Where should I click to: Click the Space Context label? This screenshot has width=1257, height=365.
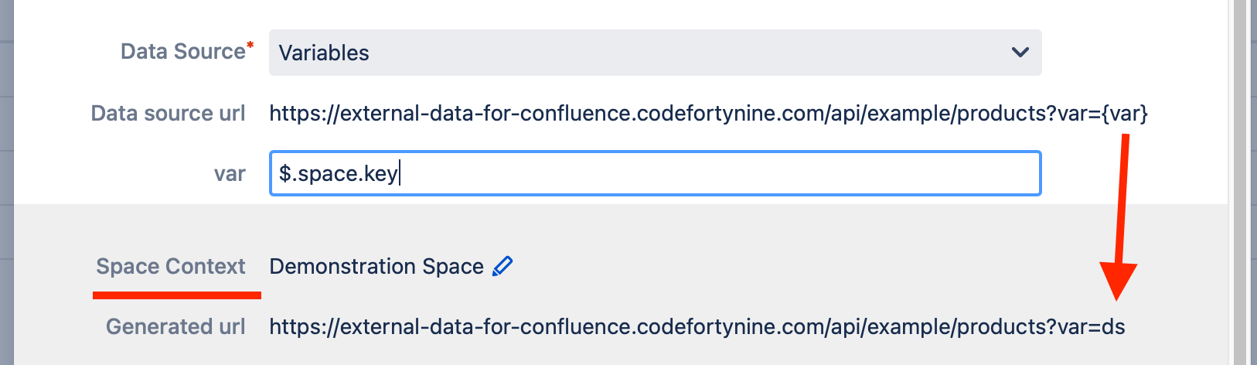pyautogui.click(x=170, y=267)
